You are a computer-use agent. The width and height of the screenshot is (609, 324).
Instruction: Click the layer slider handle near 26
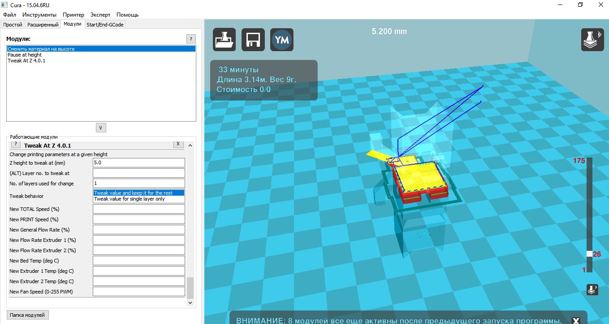589,254
